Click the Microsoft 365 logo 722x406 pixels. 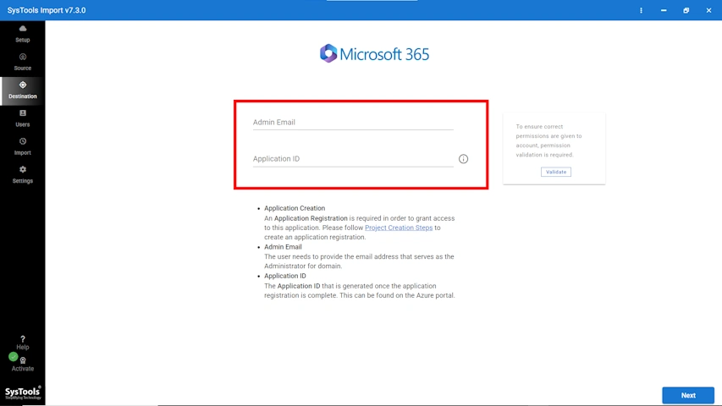[x=374, y=54]
